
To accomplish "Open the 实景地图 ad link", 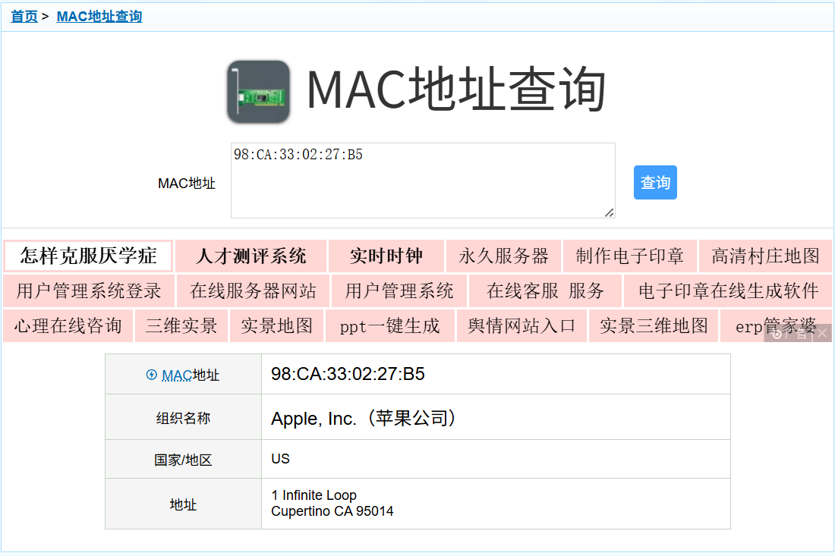I will tap(276, 325).
